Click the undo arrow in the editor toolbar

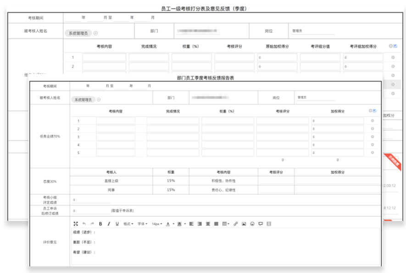(x=84, y=224)
